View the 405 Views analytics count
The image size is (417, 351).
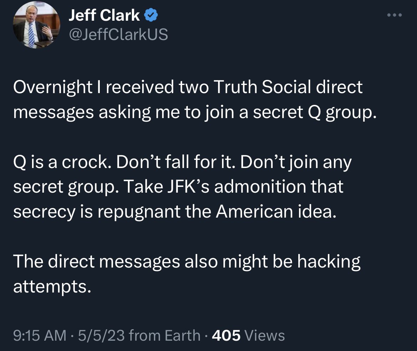click(x=248, y=335)
